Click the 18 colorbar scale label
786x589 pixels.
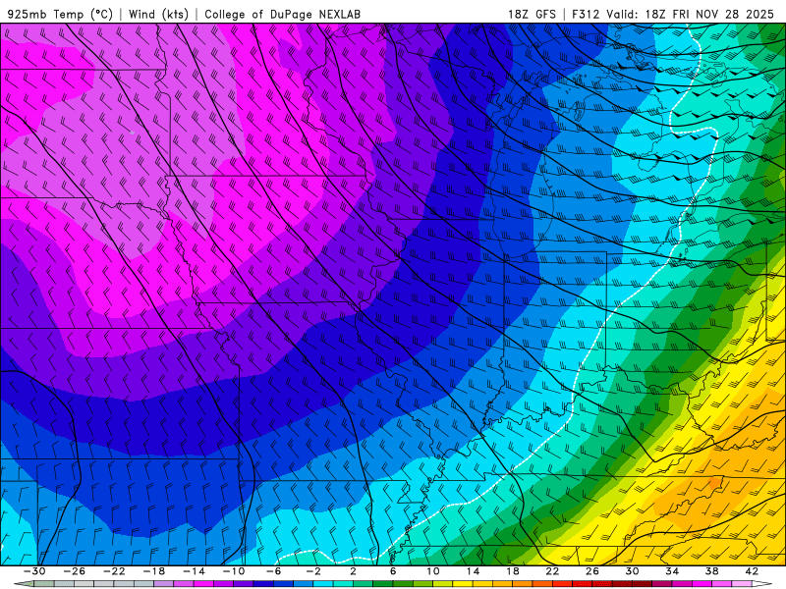point(513,571)
